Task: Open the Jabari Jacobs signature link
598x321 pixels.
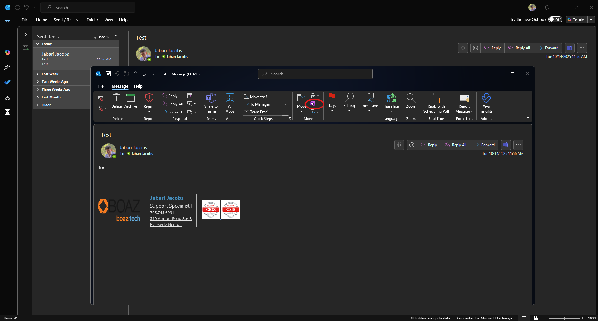Action: (x=167, y=198)
